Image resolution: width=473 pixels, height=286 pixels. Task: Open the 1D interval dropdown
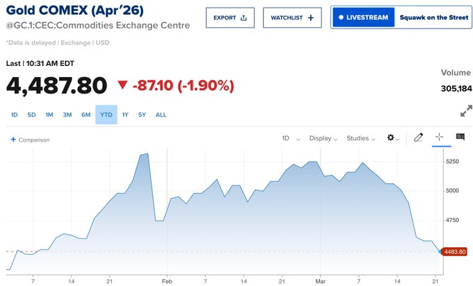[x=290, y=138]
